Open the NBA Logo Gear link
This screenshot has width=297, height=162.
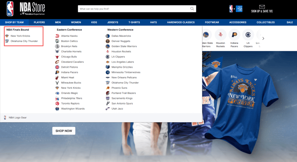[x=18, y=117]
